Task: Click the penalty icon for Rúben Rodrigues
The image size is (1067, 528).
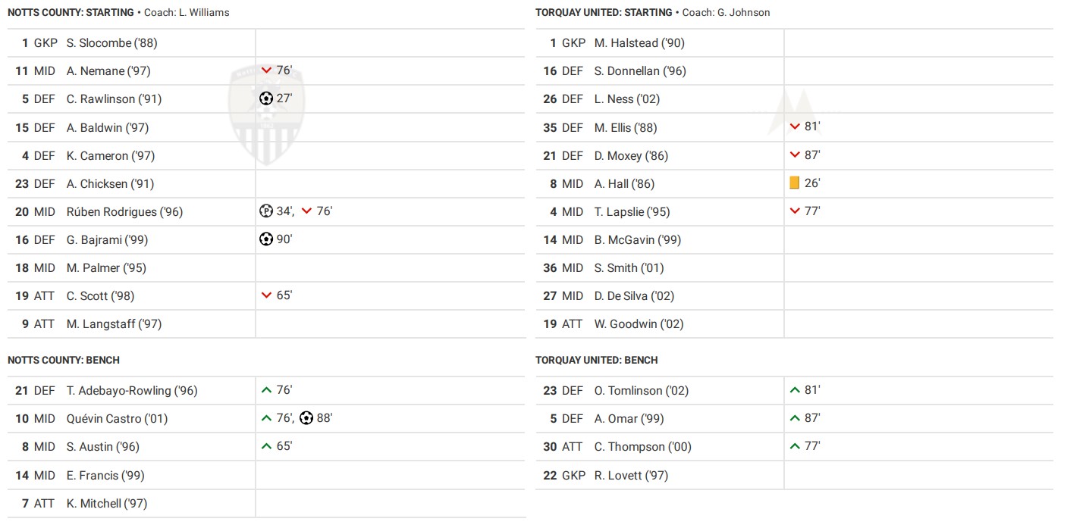Action: pyautogui.click(x=265, y=211)
